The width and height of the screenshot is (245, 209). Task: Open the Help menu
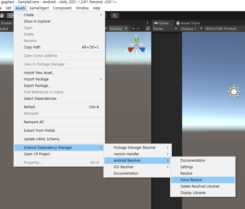[96, 8]
